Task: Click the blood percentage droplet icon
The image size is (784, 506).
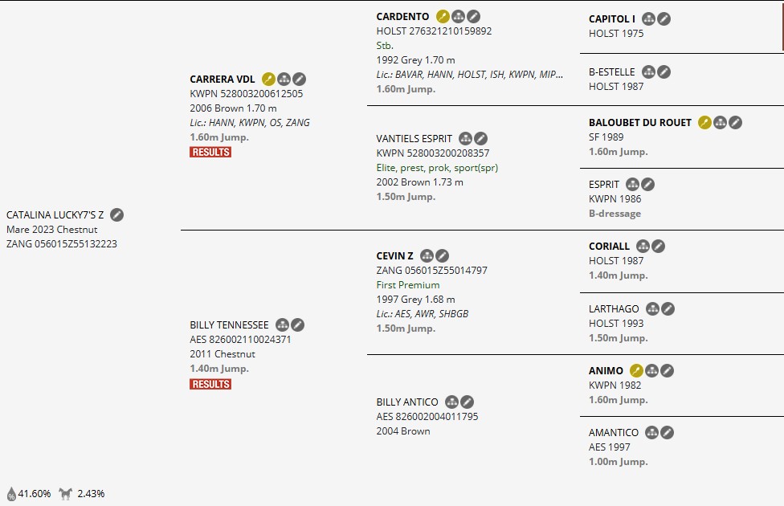Action: click(12, 493)
